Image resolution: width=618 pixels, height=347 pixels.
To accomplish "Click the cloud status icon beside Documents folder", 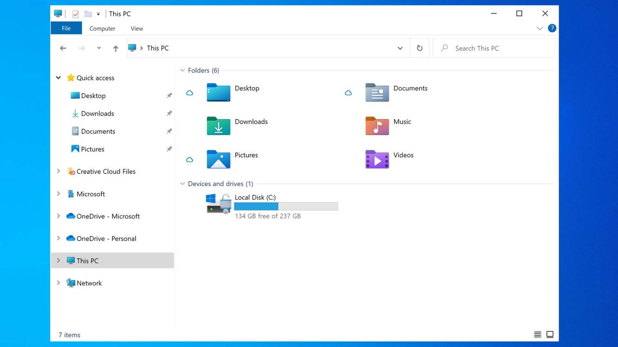I will (x=348, y=93).
